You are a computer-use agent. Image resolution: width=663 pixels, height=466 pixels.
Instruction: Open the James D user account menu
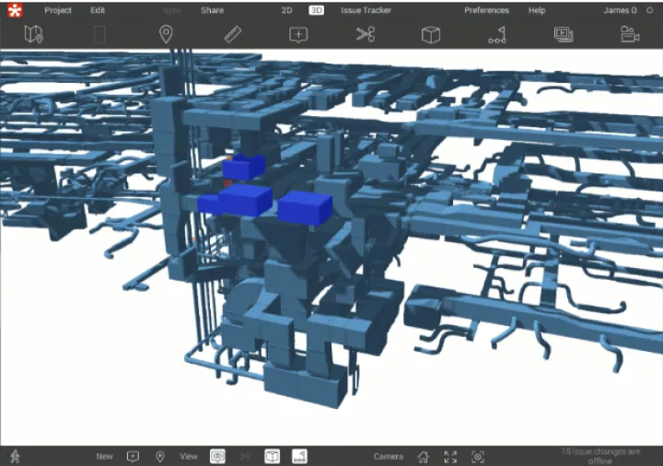coord(620,10)
